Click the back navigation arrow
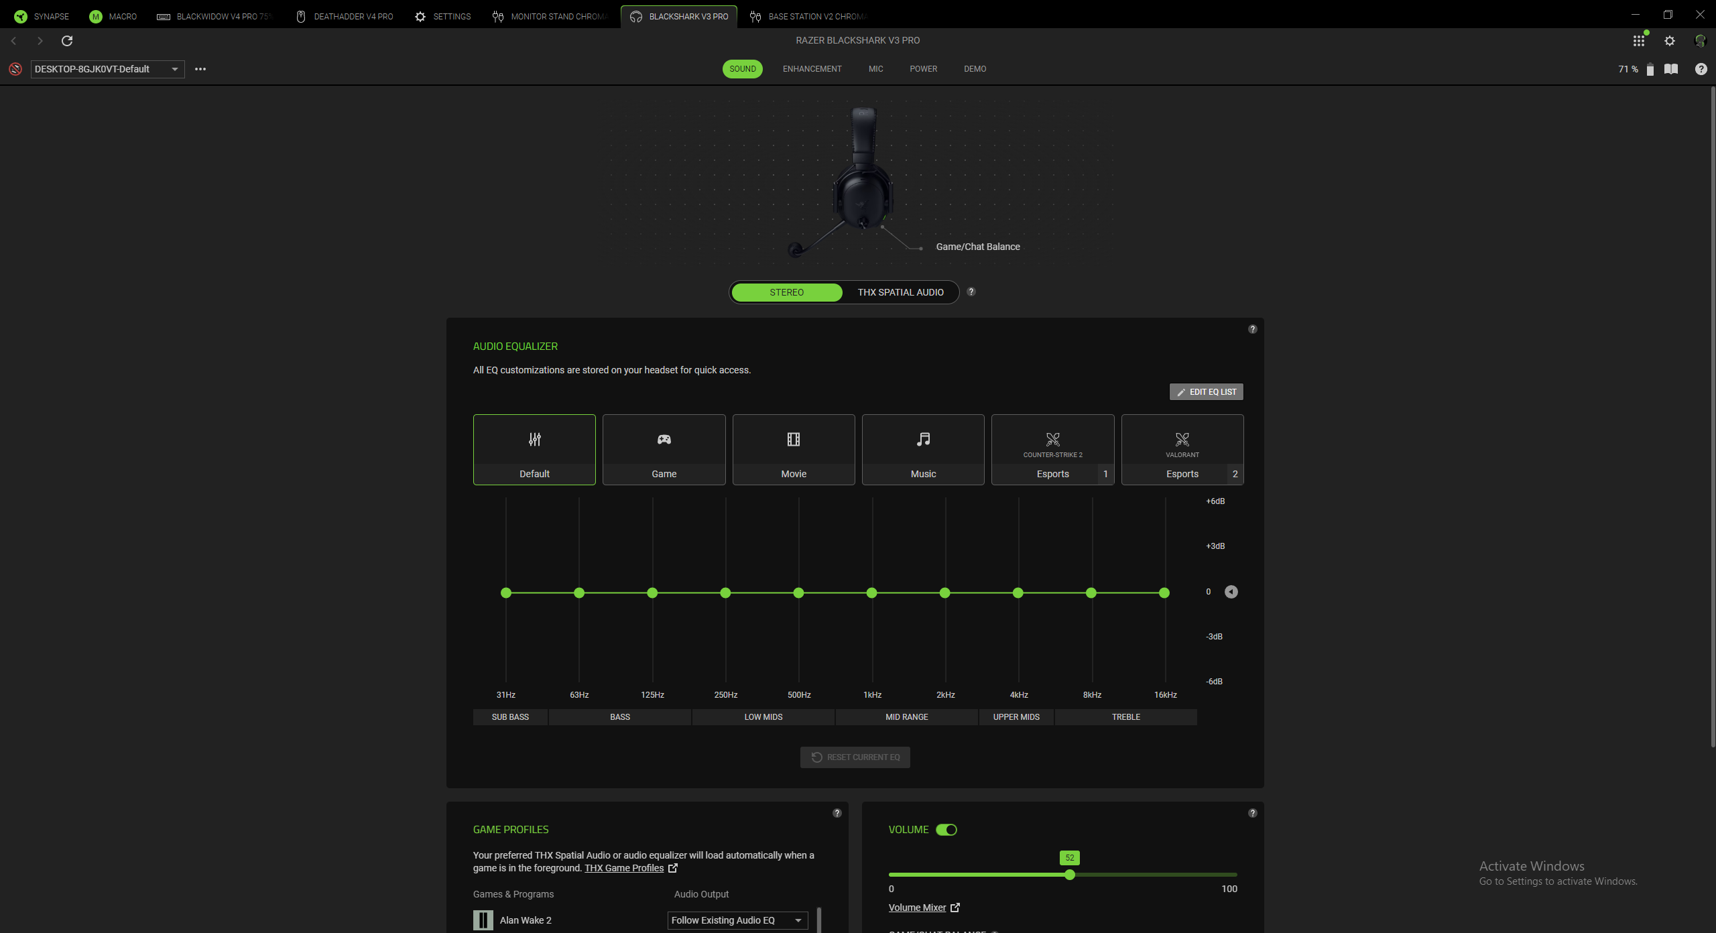This screenshot has width=1716, height=933. (13, 41)
